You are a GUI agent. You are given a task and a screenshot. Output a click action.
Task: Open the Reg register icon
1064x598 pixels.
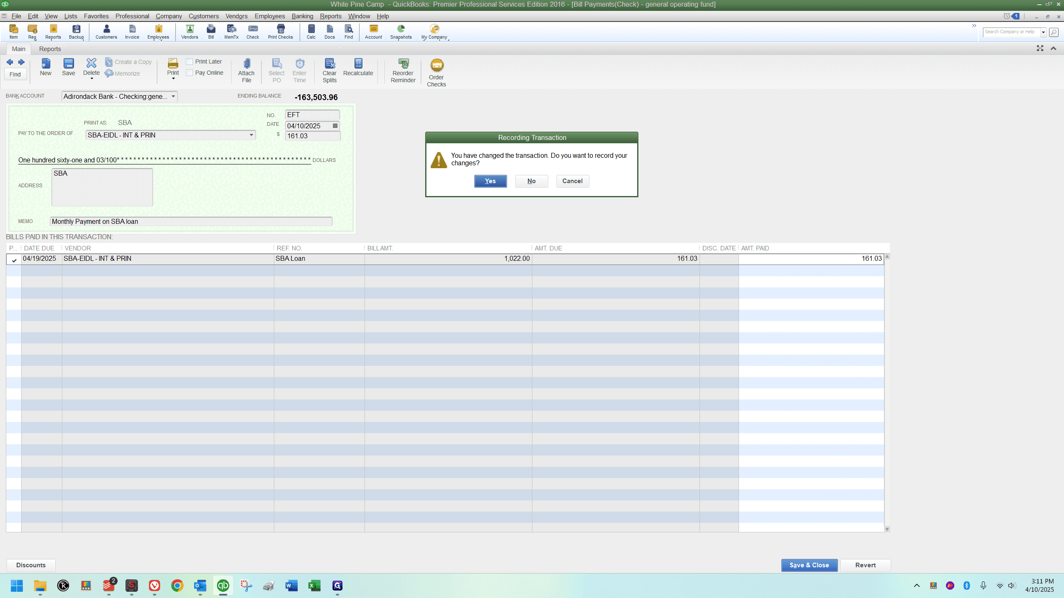32,32
